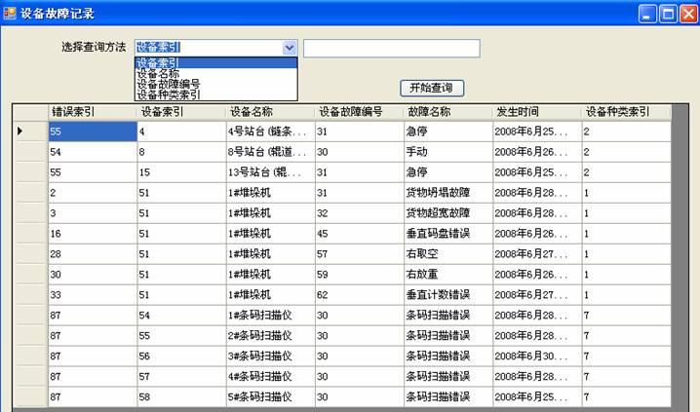The width and height of the screenshot is (700, 412).
Task: Click the 故障名称 column header
Action: click(447, 112)
